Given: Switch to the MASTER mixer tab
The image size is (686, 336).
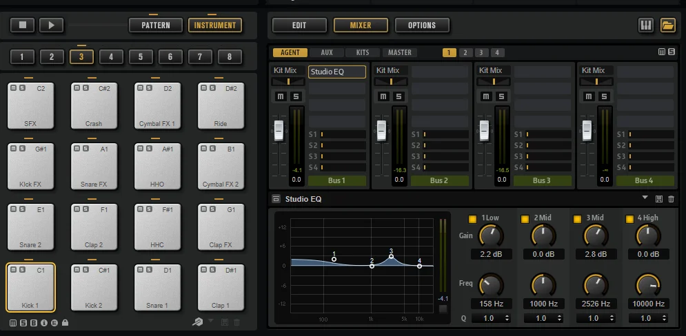Looking at the screenshot, I should tap(400, 52).
